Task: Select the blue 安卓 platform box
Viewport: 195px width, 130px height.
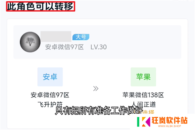Action: [x=50, y=77]
